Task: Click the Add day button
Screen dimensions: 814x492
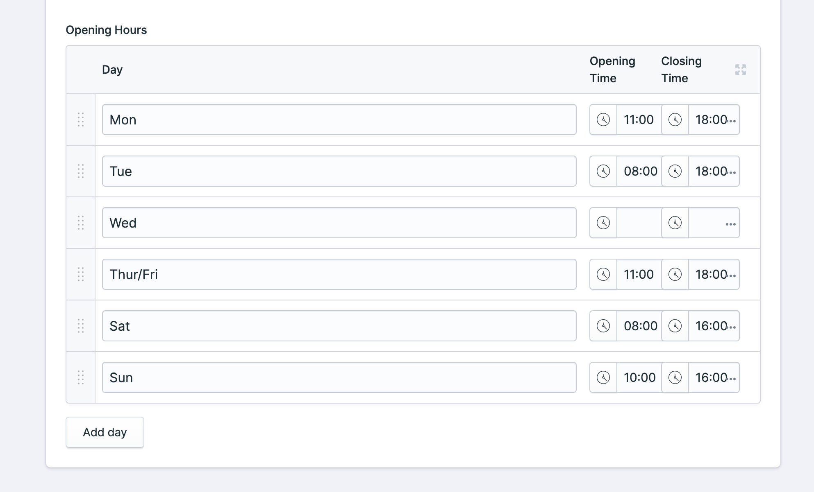Action: 105,432
